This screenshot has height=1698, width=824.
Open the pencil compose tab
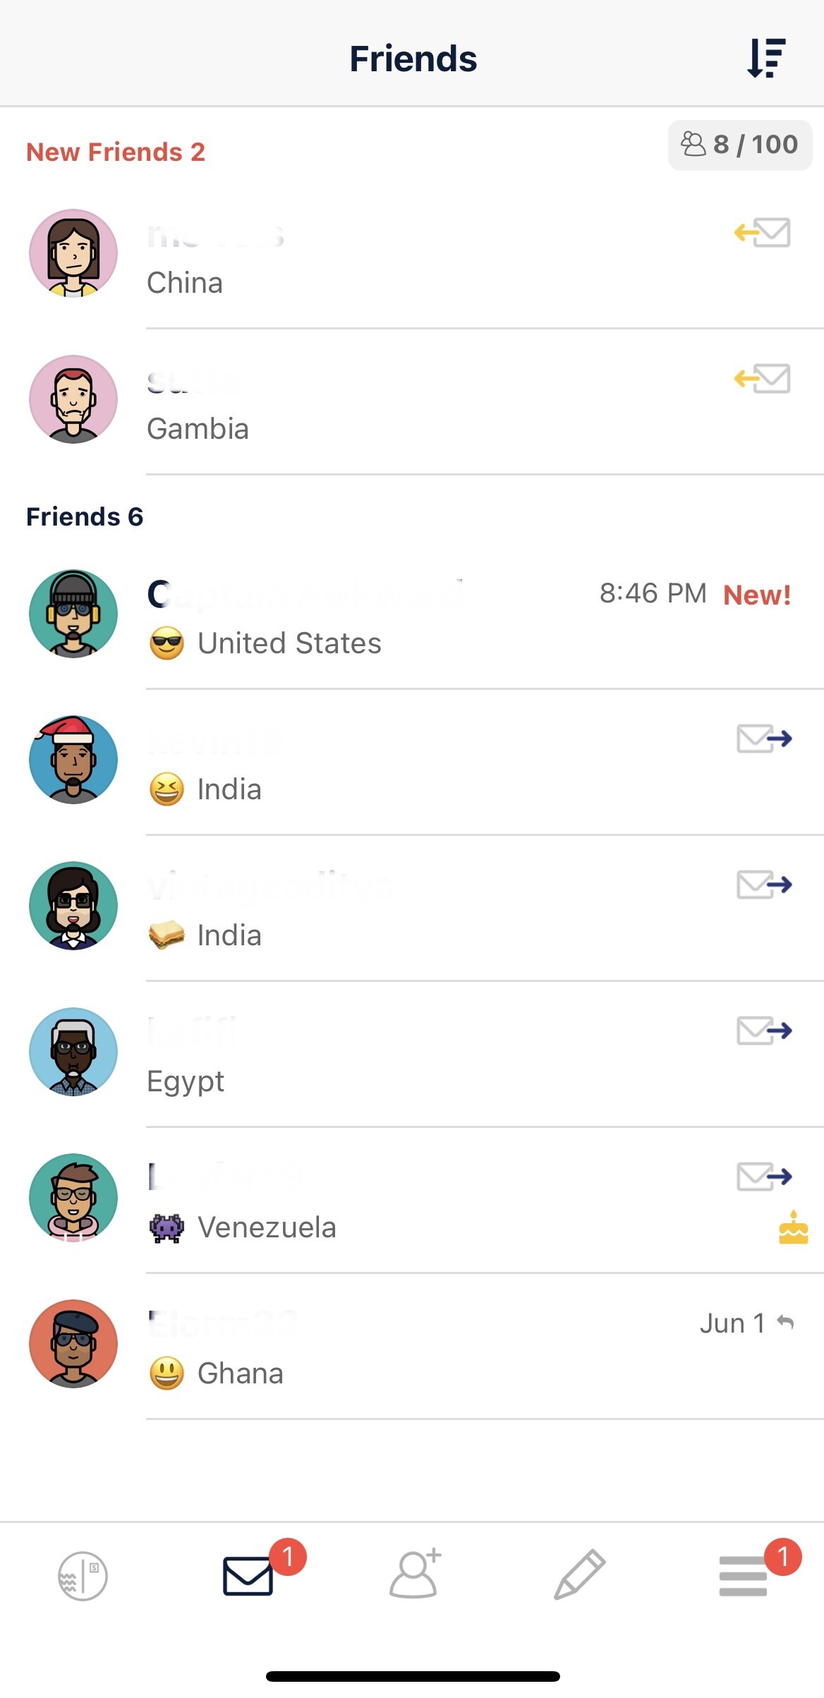coord(579,1575)
